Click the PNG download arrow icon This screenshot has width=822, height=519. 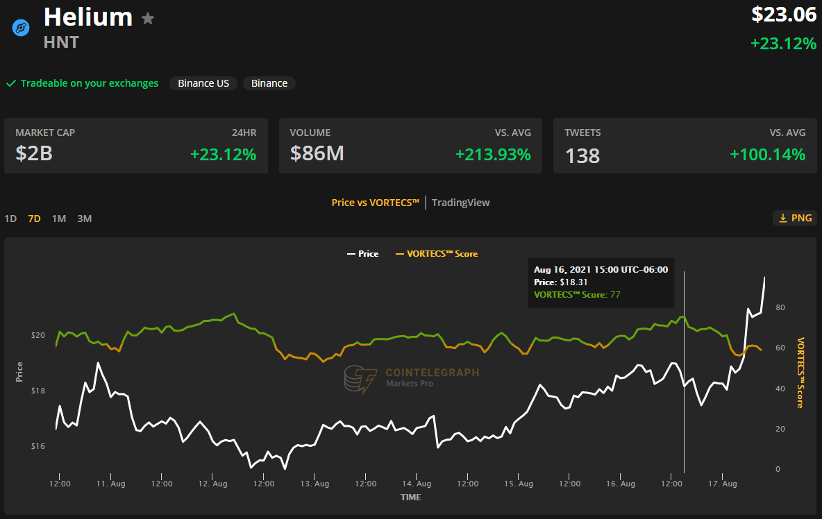pyautogui.click(x=783, y=218)
